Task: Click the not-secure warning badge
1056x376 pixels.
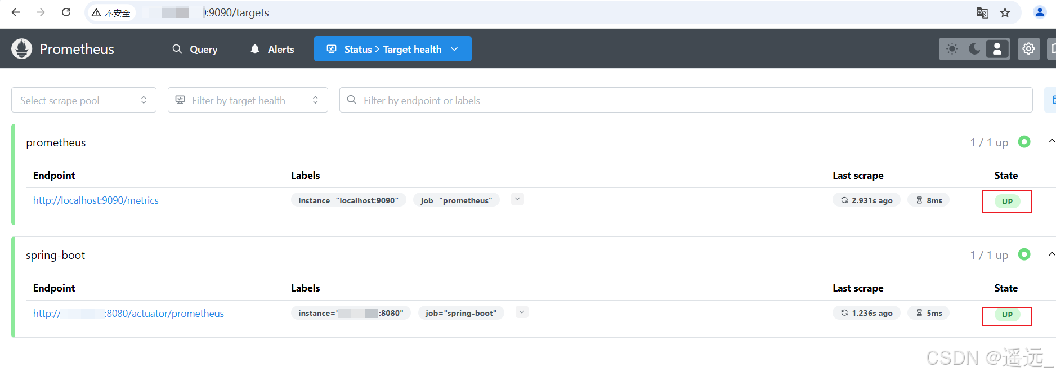Action: [x=111, y=12]
